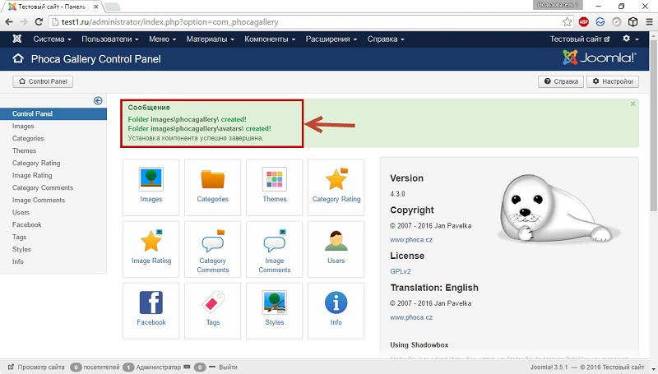Open the GPLv2 license link
Viewport: 658px width, 374px height.
coord(401,271)
